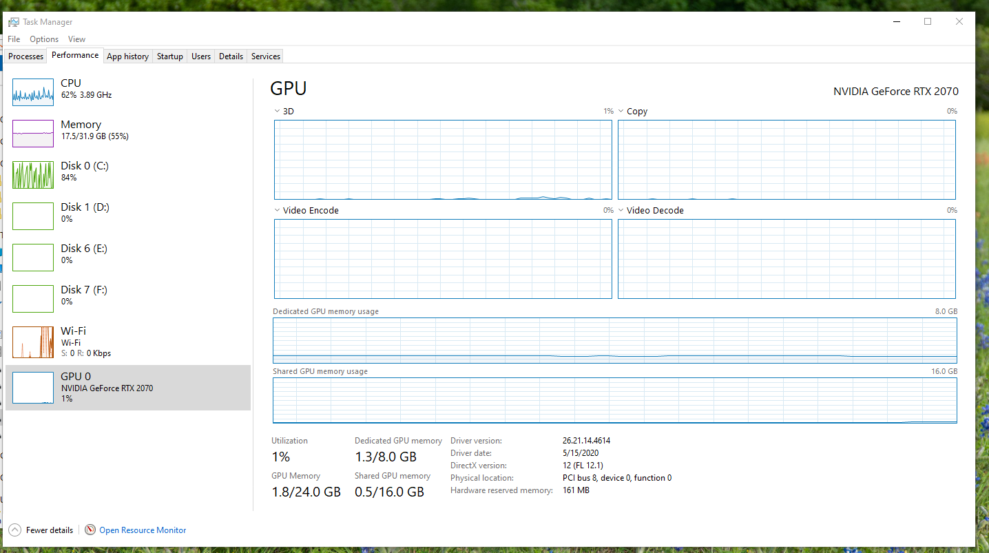Screen dimensions: 989x553
Task: Open Resource Monitor link
Action: 143,530
